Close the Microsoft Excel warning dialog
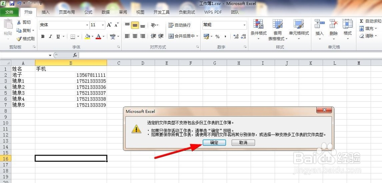 [324, 110]
